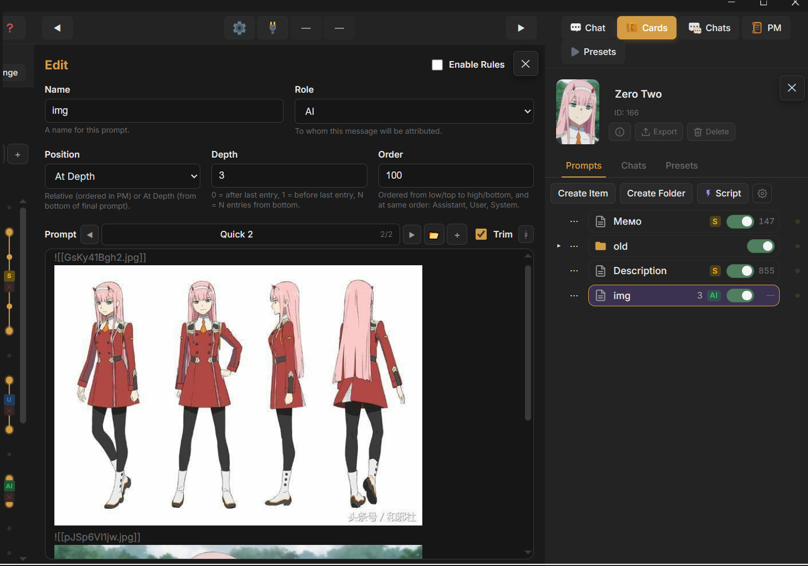The height and width of the screenshot is (566, 808).
Task: Open the three-dot menu for old folder
Action: click(574, 246)
